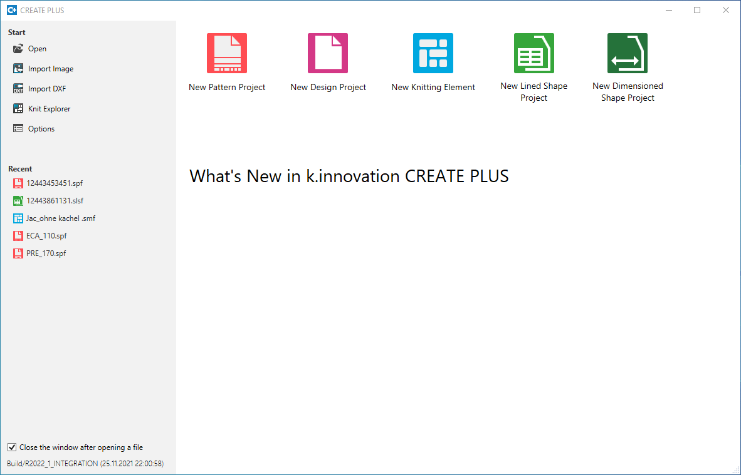This screenshot has width=741, height=475.
Task: Open recent file ECA_110.spf
Action: (x=46, y=236)
